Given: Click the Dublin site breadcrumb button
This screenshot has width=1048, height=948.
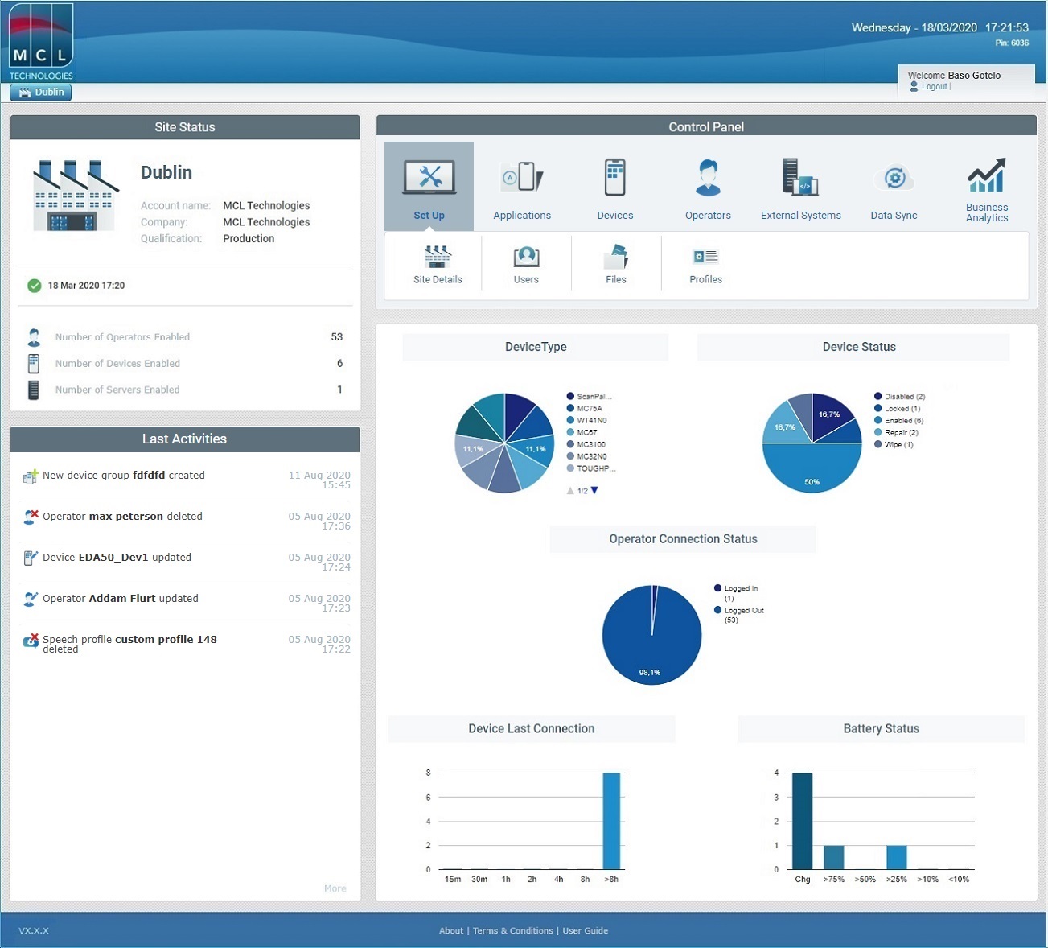Looking at the screenshot, I should 41,93.
